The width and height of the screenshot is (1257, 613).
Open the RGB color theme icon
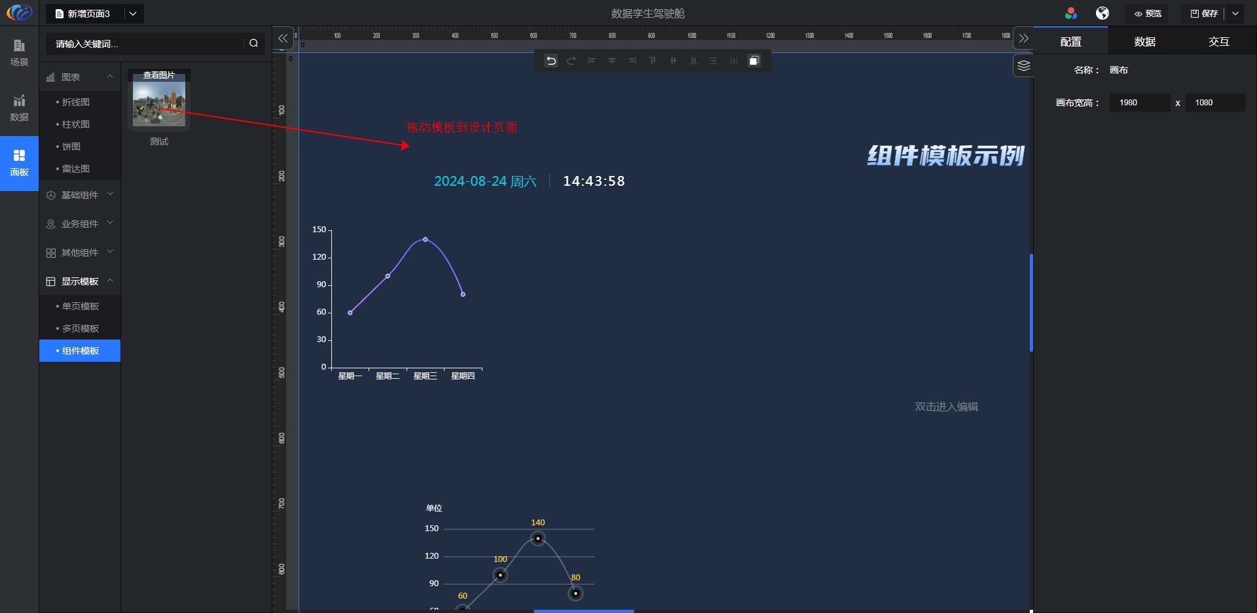[x=1071, y=14]
